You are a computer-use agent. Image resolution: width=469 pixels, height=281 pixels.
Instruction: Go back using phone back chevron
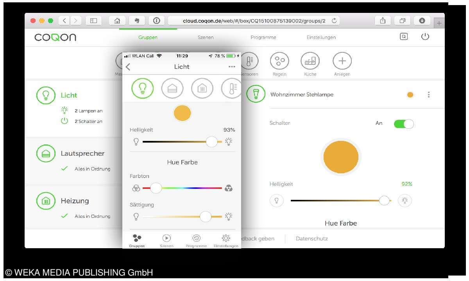(x=128, y=67)
